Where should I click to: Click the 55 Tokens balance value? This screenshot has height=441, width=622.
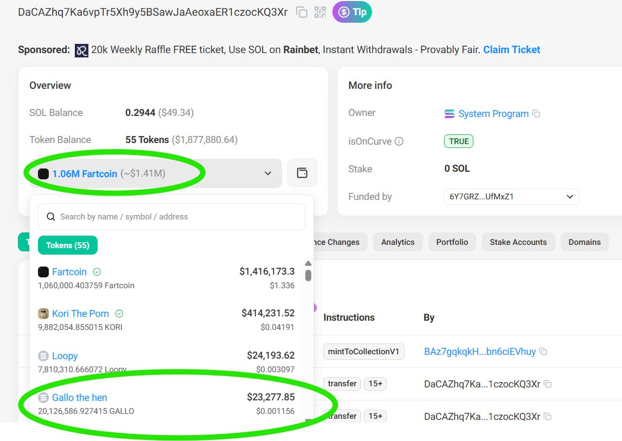(147, 139)
